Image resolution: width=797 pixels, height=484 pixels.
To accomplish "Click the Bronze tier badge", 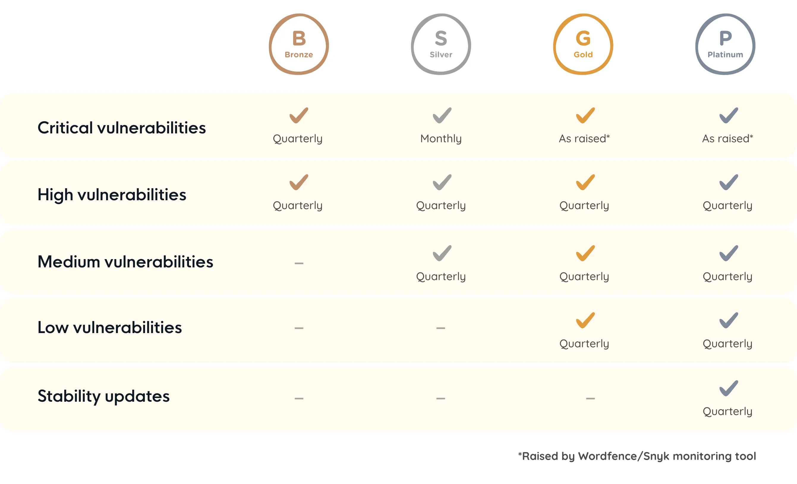I will coord(299,44).
